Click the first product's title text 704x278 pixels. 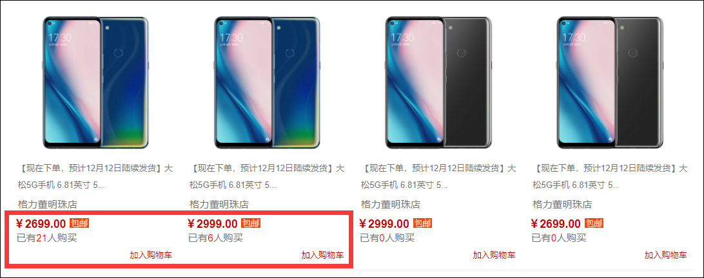(x=95, y=177)
